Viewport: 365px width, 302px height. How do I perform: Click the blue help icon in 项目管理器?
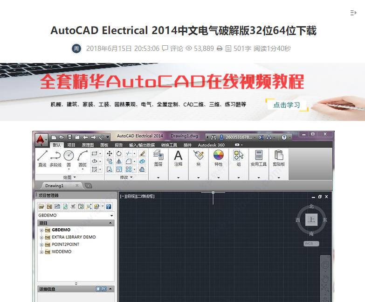(x=108, y=206)
